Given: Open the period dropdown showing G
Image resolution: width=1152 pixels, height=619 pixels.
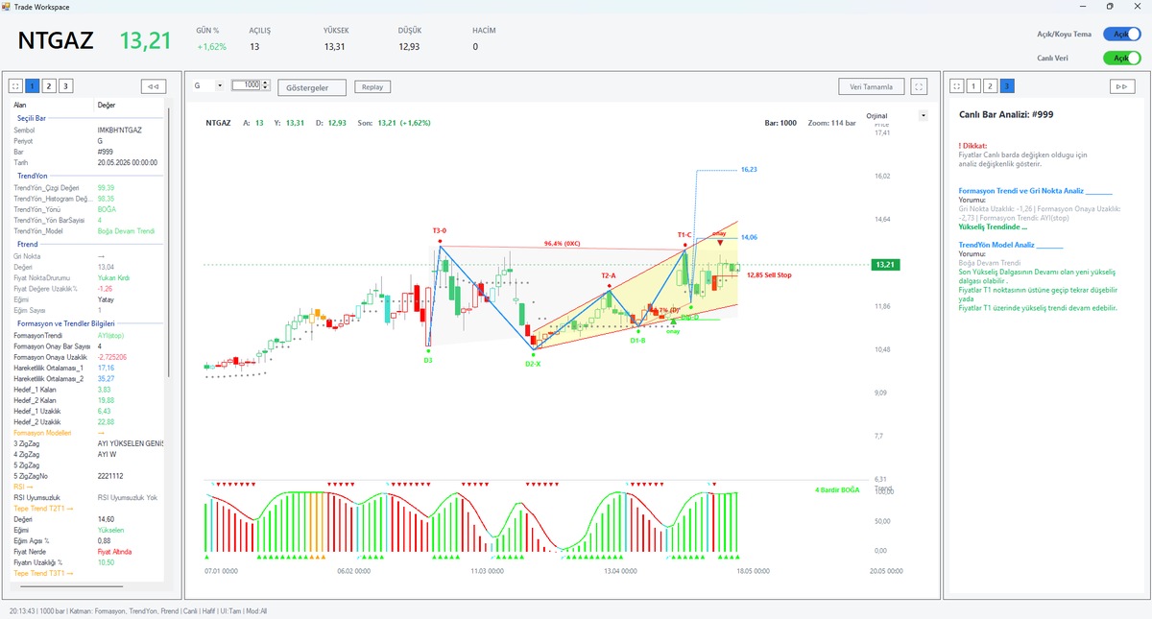Looking at the screenshot, I should click(207, 85).
